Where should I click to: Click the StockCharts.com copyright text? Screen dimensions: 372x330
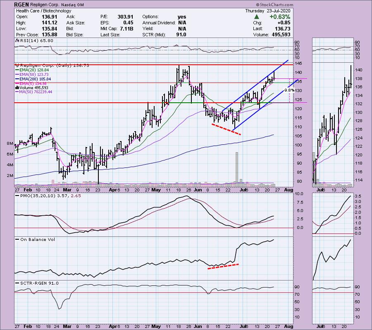(274, 5)
